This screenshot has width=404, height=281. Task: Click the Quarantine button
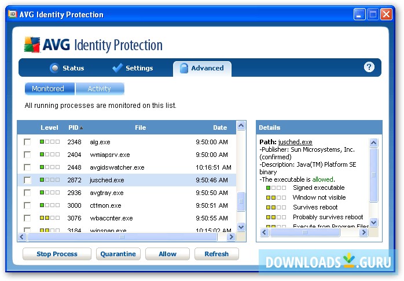tap(118, 254)
